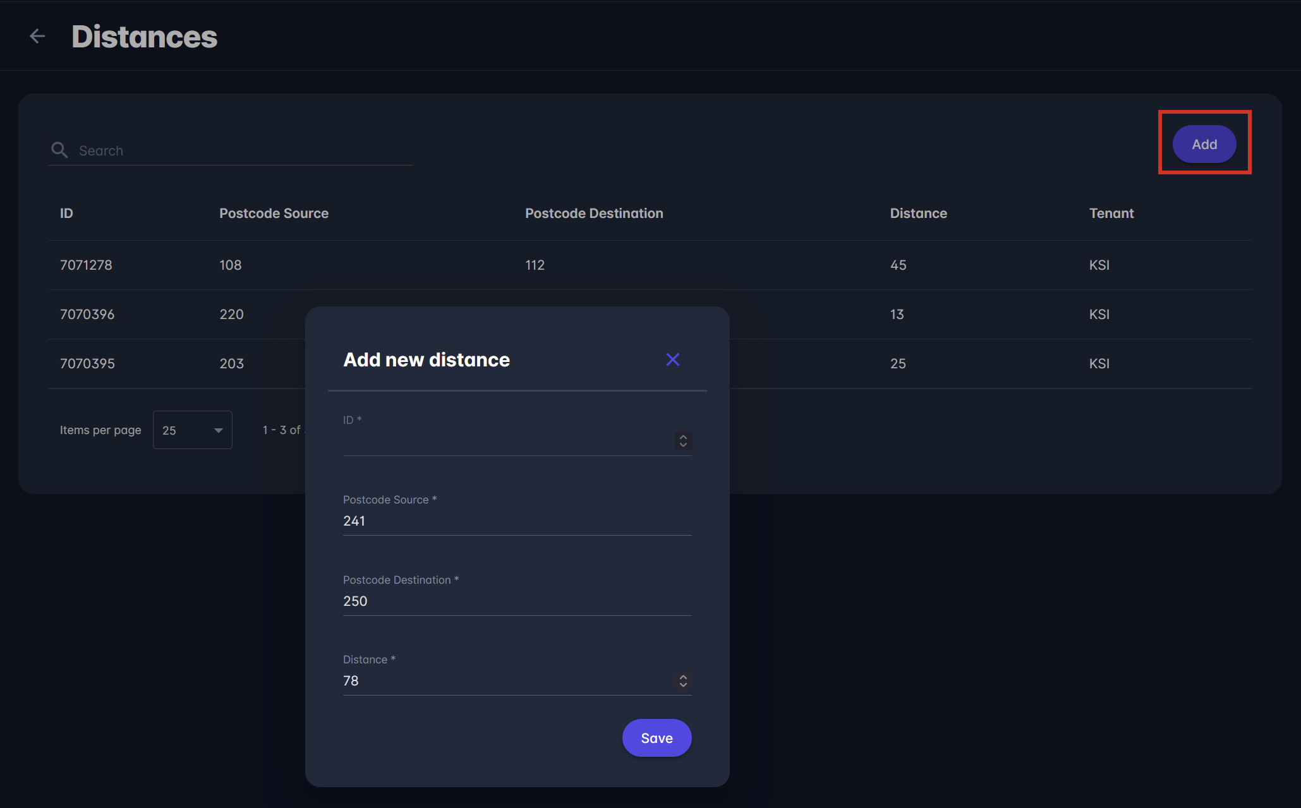Click the Postcode Destination column header
This screenshot has height=808, width=1301.
pos(593,214)
